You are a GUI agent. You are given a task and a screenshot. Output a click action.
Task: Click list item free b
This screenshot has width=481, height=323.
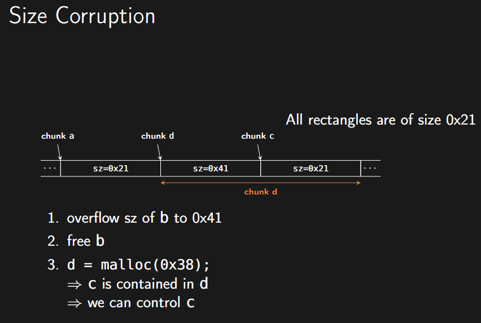[x=76, y=241]
